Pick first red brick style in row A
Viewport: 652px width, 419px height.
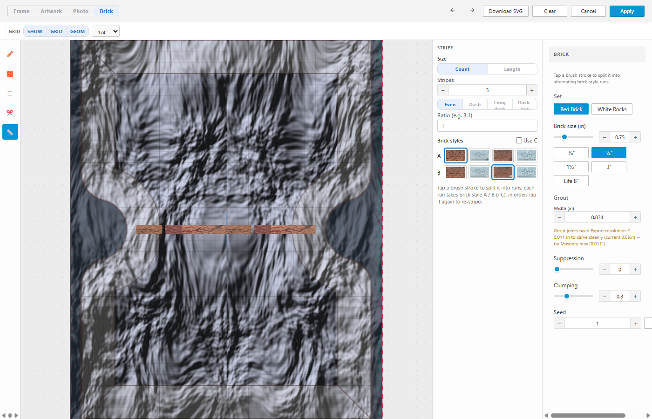(x=455, y=155)
